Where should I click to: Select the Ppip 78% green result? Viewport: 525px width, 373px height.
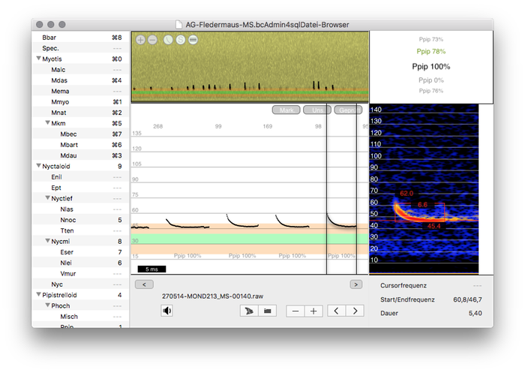coord(430,52)
